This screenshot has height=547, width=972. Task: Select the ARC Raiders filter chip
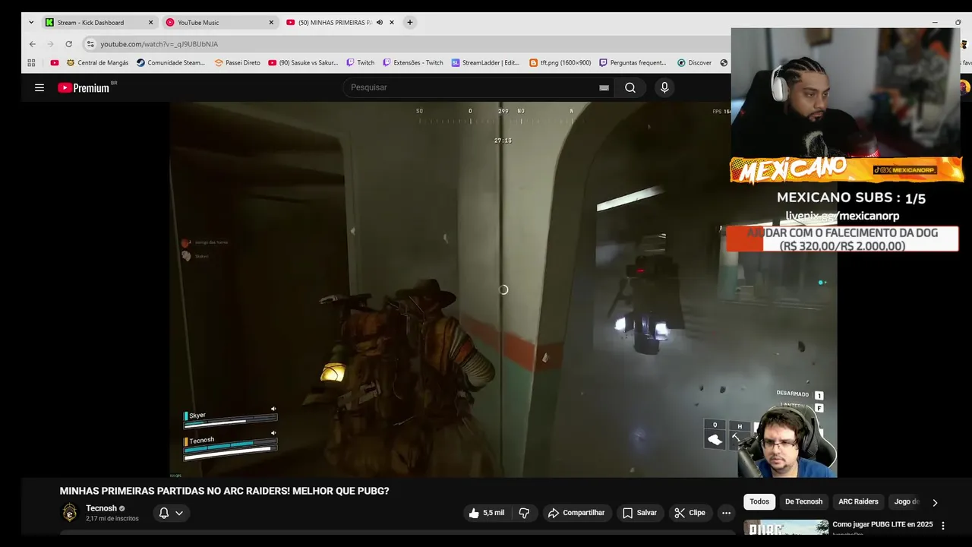(858, 501)
